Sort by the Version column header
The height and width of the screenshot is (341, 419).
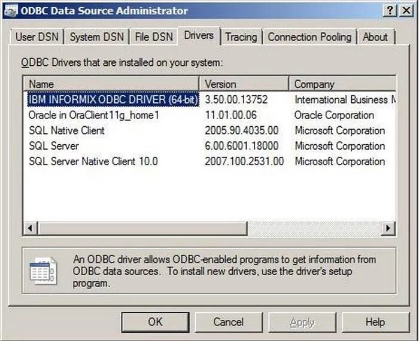click(244, 84)
